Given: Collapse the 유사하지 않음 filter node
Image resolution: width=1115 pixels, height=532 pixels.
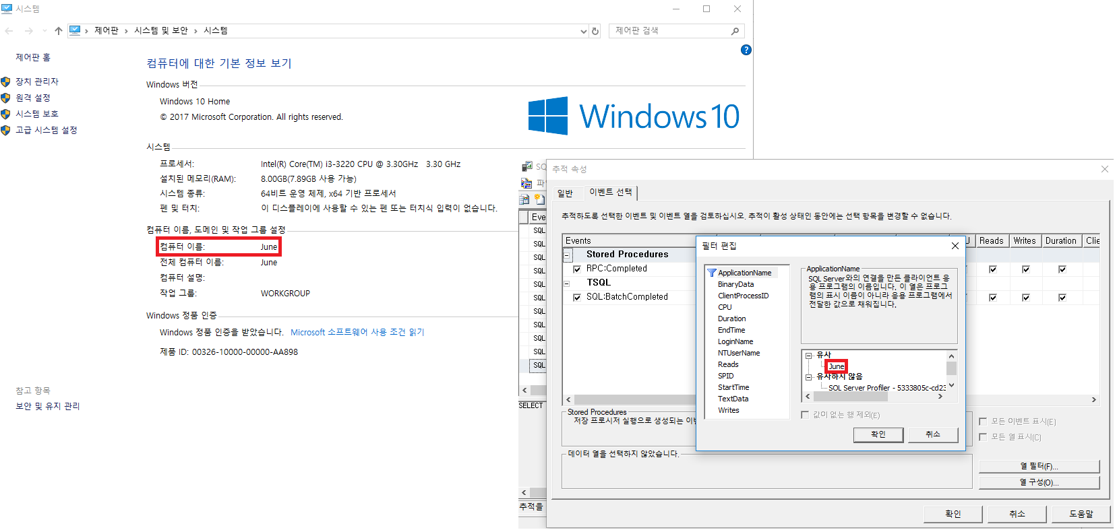Looking at the screenshot, I should (x=808, y=377).
